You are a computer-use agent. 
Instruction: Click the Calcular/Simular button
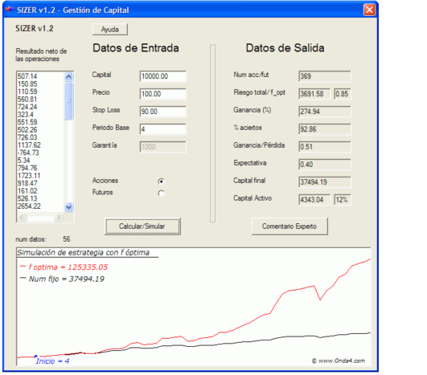(142, 226)
